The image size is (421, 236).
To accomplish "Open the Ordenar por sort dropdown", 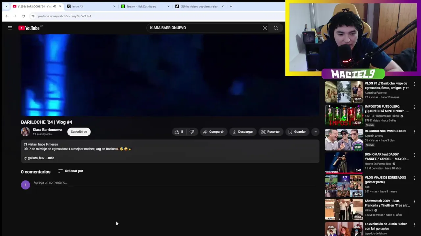I will click(71, 171).
